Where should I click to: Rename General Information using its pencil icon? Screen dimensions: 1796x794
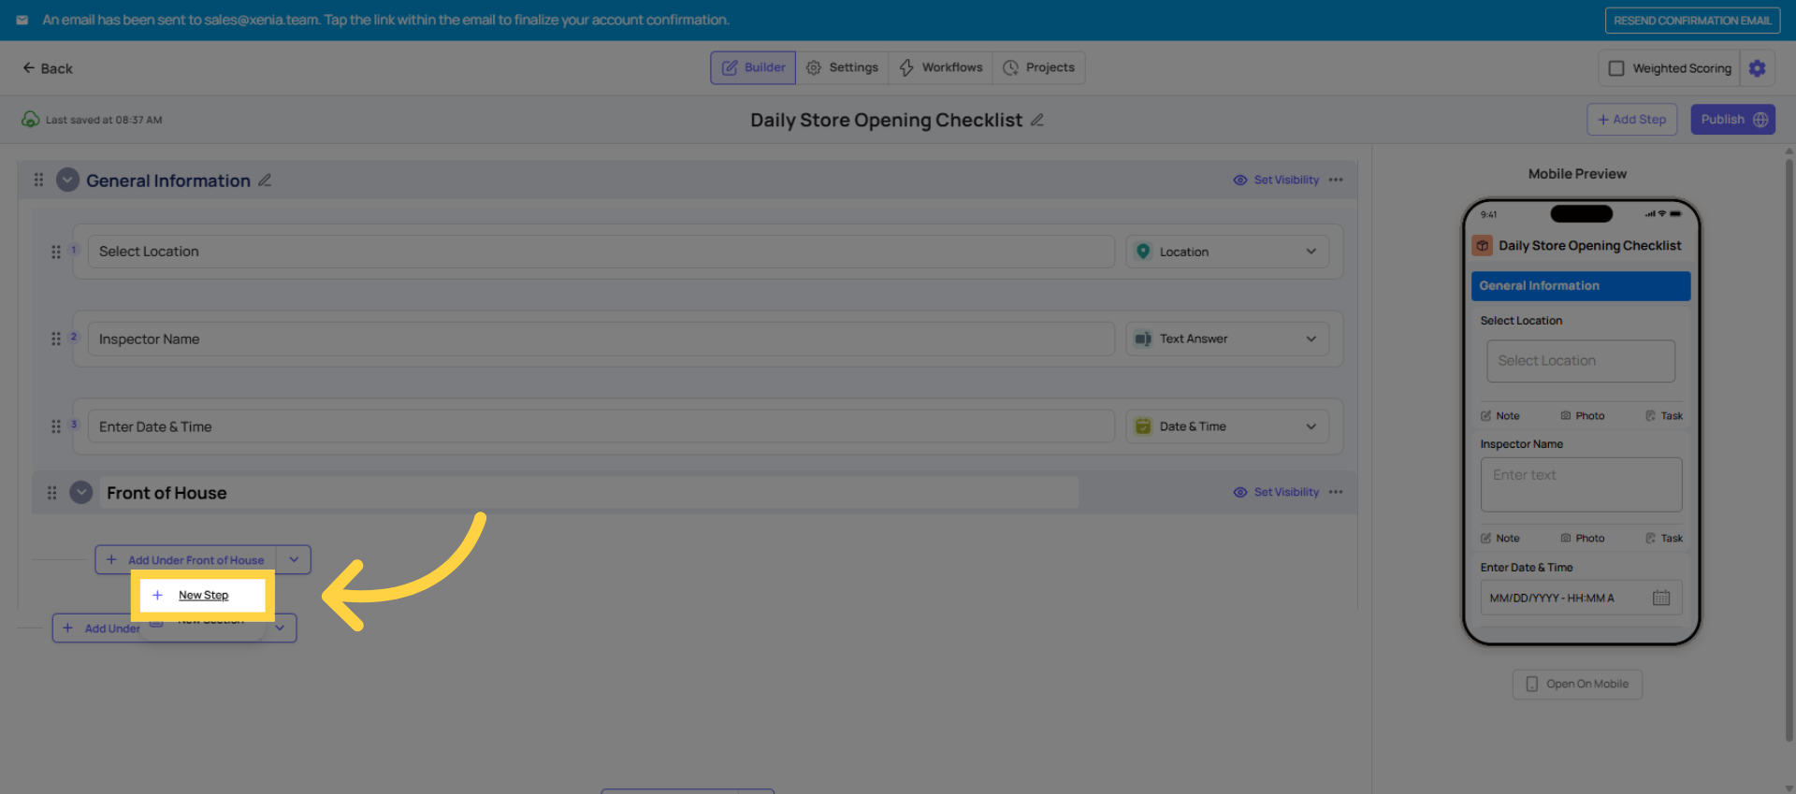[x=265, y=180]
